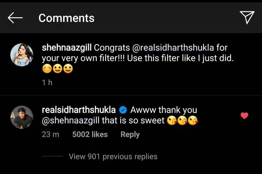Open the @realsidharthshukla mention in the caption
This screenshot has height=174, width=262.
173,48
